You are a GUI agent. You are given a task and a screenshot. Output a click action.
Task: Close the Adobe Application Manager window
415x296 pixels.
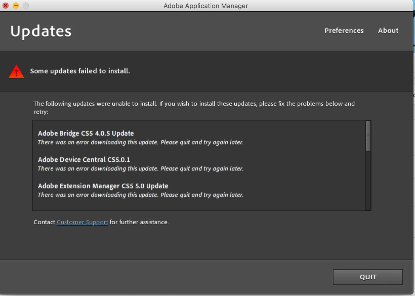click(x=5, y=5)
